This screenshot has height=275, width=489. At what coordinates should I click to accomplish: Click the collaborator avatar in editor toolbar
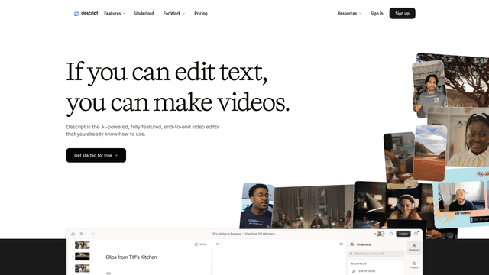pos(380,234)
